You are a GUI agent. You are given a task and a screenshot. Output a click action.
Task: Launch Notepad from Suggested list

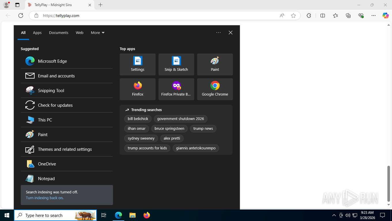(67, 178)
